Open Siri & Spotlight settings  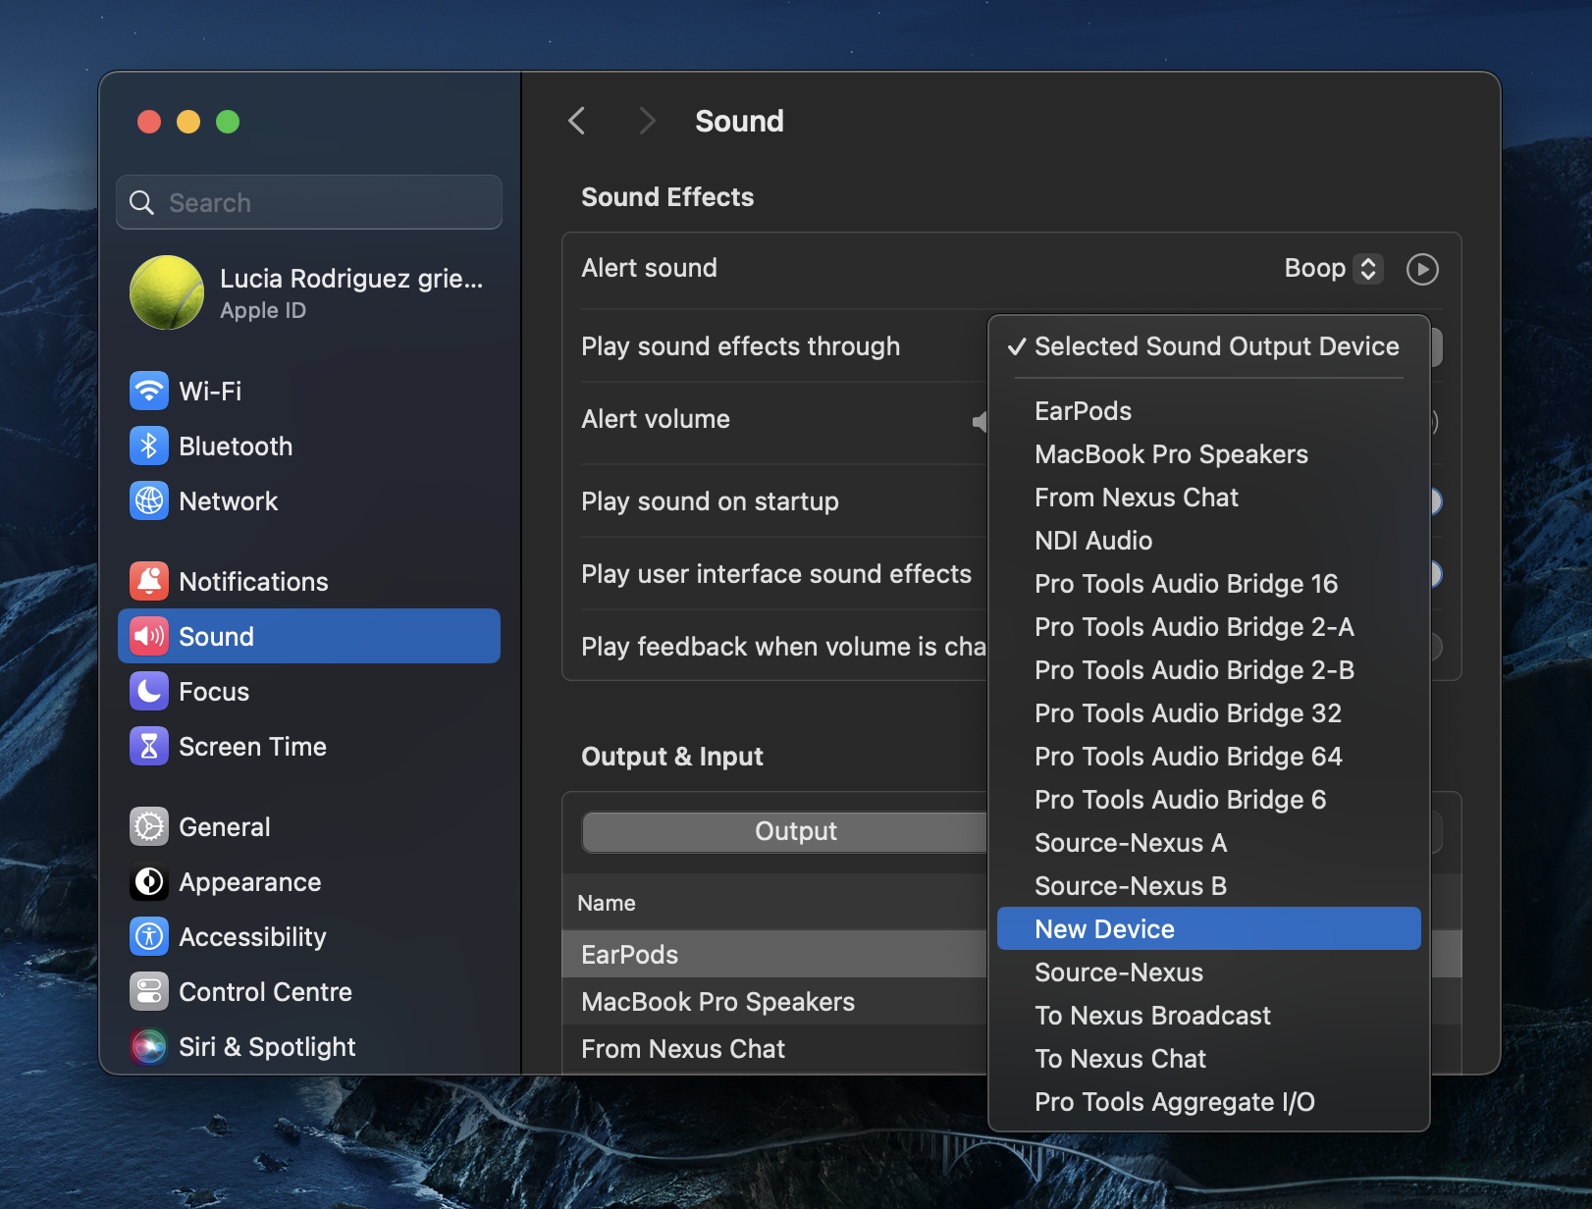[x=266, y=1047]
